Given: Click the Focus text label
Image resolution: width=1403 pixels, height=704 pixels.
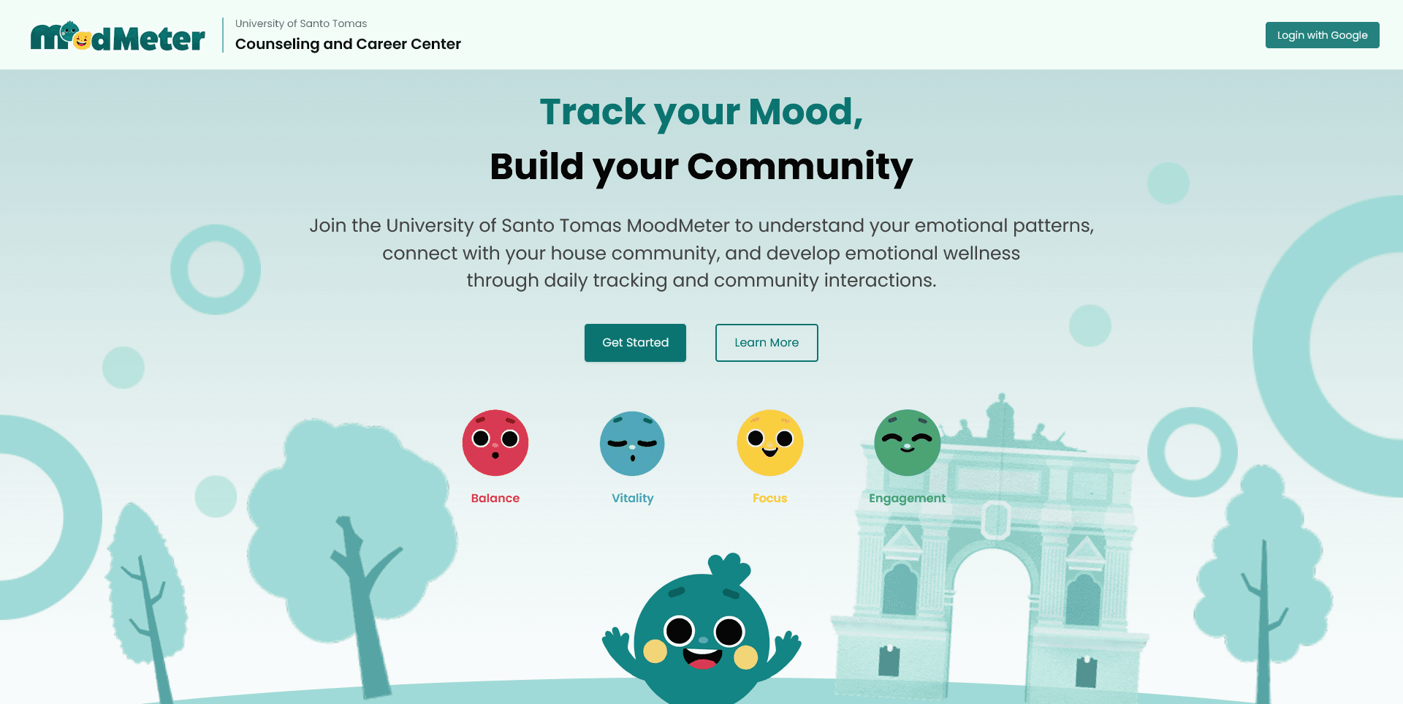Looking at the screenshot, I should point(769,498).
